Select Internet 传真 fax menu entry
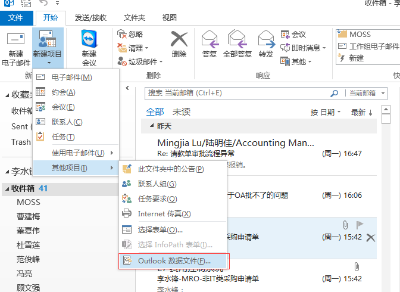 (x=164, y=214)
